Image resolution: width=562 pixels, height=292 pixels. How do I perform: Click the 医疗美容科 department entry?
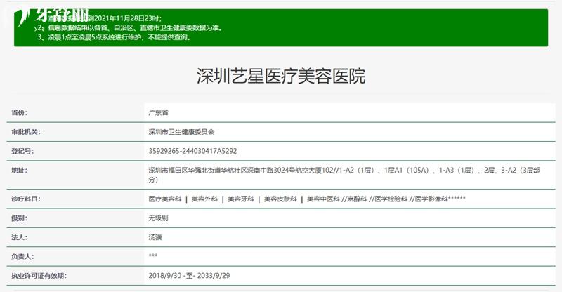pyautogui.click(x=165, y=199)
